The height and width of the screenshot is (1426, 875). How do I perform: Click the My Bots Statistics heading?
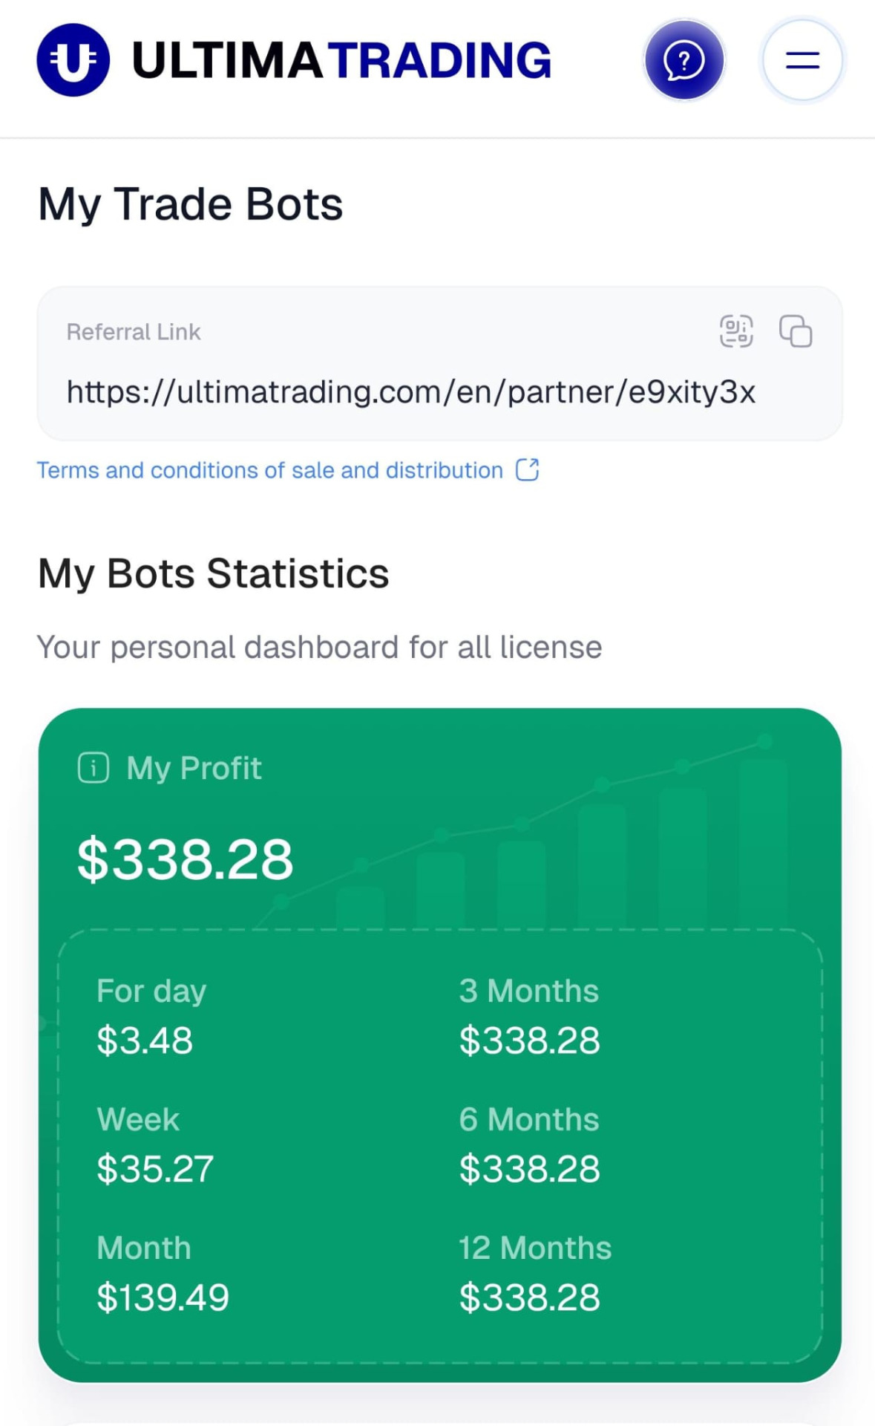click(x=214, y=573)
